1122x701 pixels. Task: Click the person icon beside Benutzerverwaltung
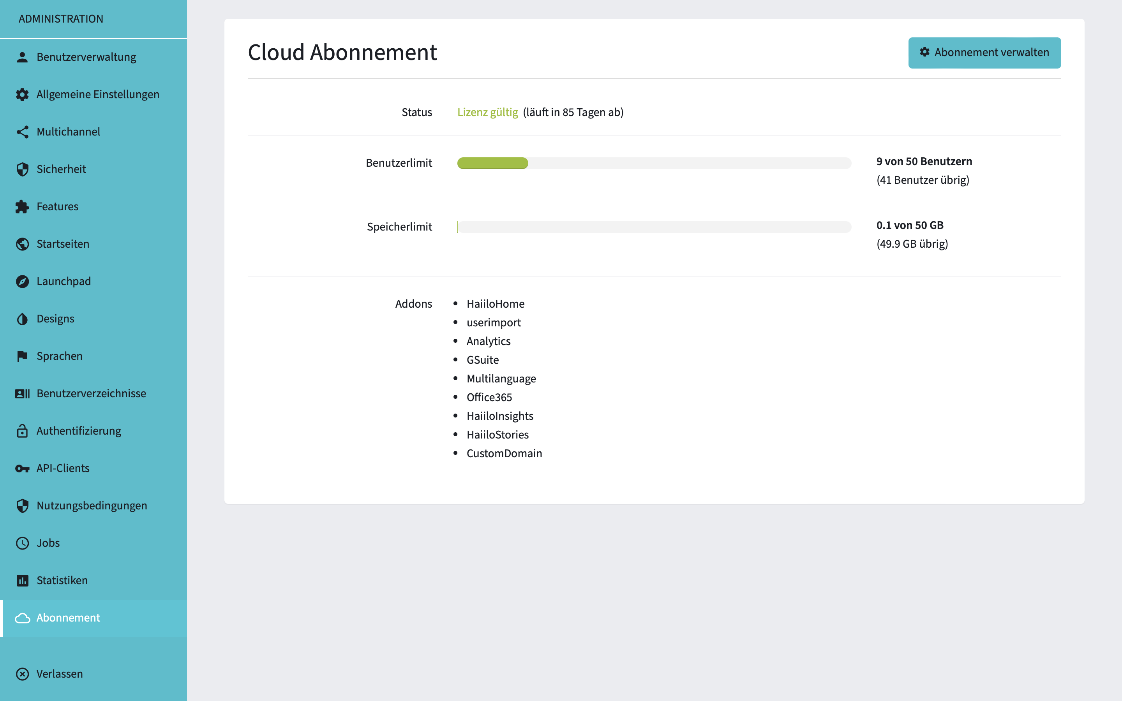click(22, 57)
